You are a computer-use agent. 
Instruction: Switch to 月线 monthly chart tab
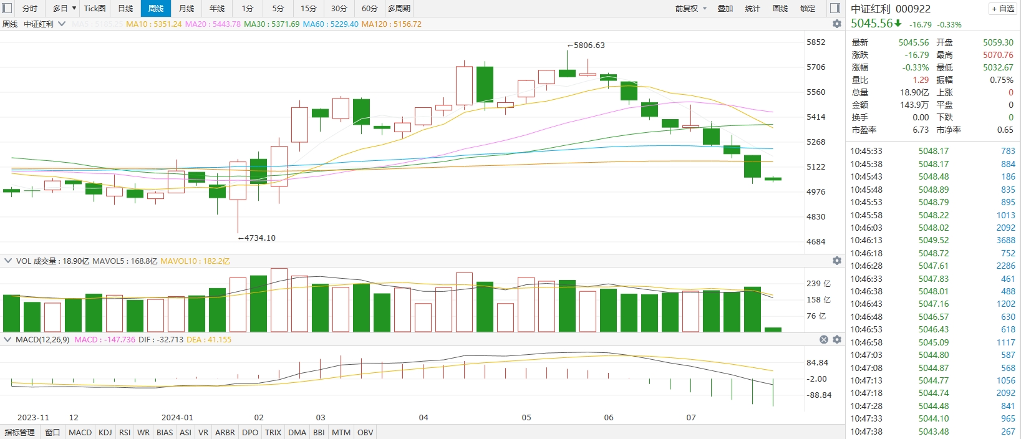(x=186, y=9)
